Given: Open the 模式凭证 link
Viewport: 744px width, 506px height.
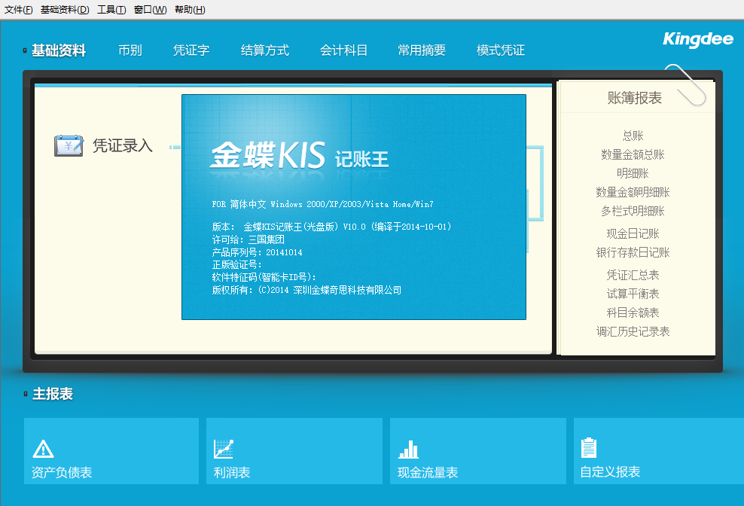Looking at the screenshot, I should pos(501,50).
